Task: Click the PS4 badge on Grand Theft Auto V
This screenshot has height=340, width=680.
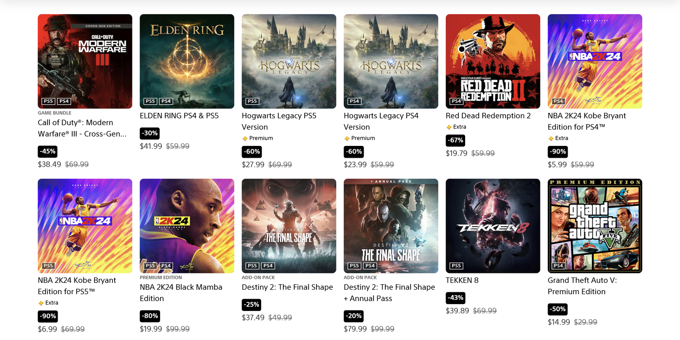Action: (559, 266)
